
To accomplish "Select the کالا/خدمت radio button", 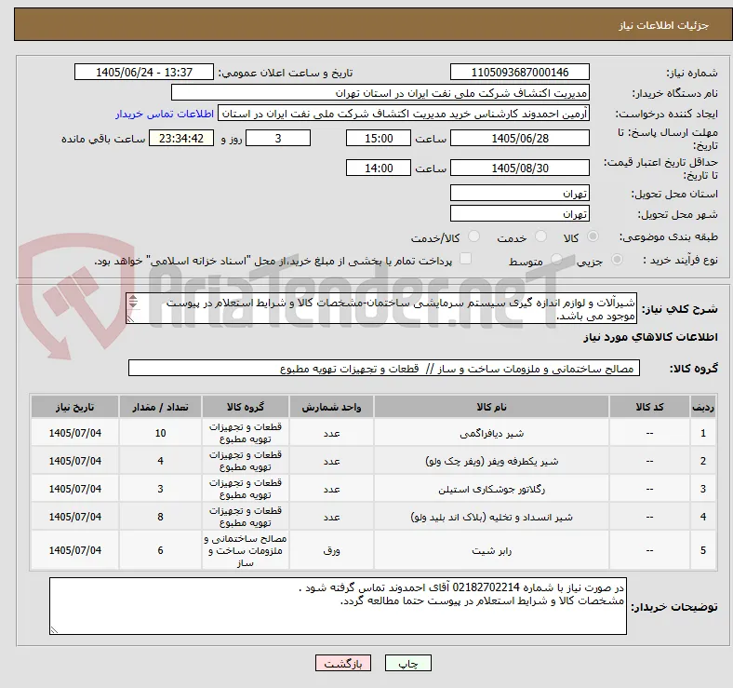I will tap(473, 236).
